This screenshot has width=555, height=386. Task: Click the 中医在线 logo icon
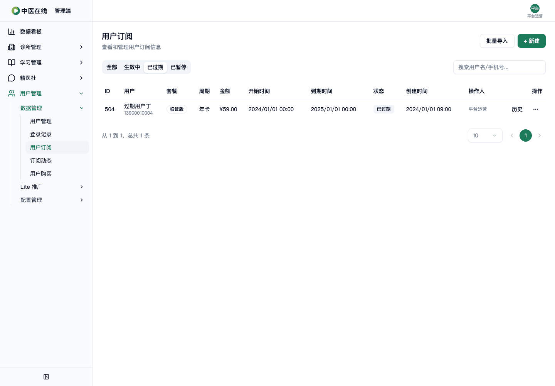(x=16, y=11)
